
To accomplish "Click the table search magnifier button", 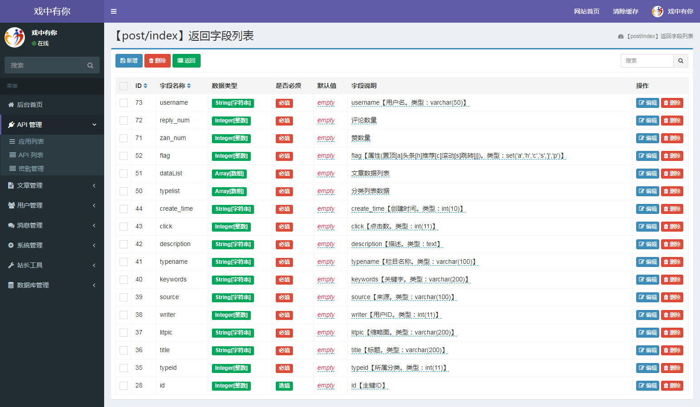I will click(x=681, y=61).
